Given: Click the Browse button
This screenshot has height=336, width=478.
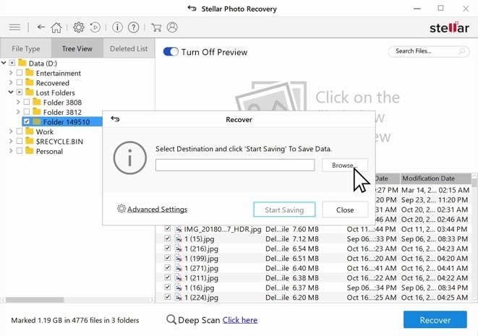Looking at the screenshot, I should pyautogui.click(x=345, y=165).
